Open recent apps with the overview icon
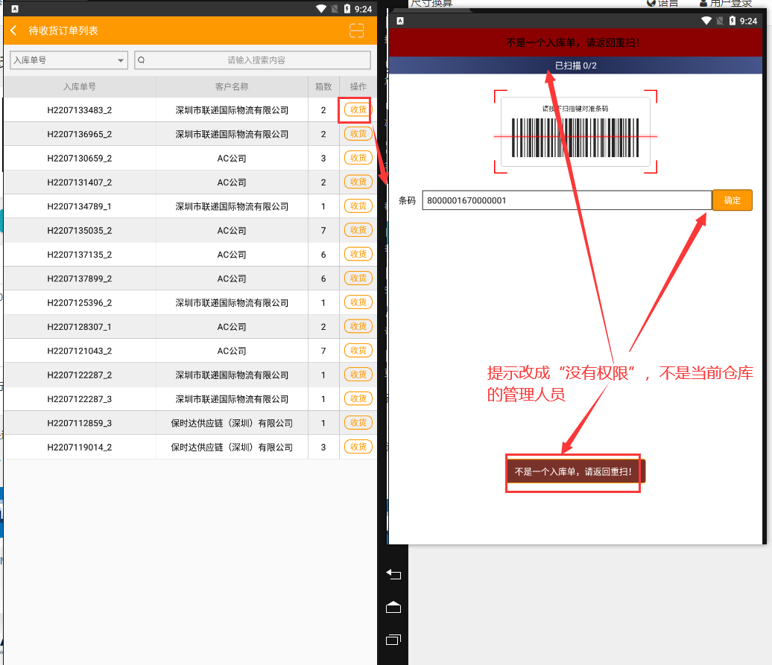772x665 pixels. [x=393, y=640]
